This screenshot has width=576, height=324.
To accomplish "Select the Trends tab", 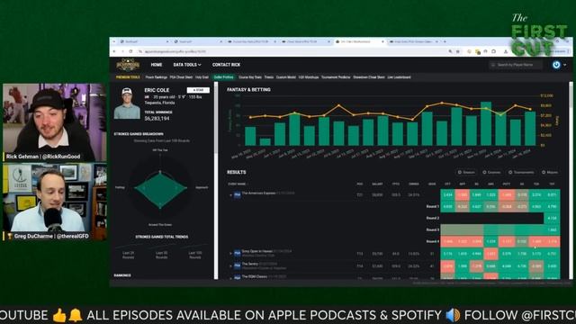I will point(269,77).
